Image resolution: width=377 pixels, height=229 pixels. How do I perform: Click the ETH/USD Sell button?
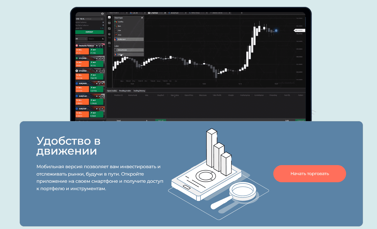coord(82,76)
